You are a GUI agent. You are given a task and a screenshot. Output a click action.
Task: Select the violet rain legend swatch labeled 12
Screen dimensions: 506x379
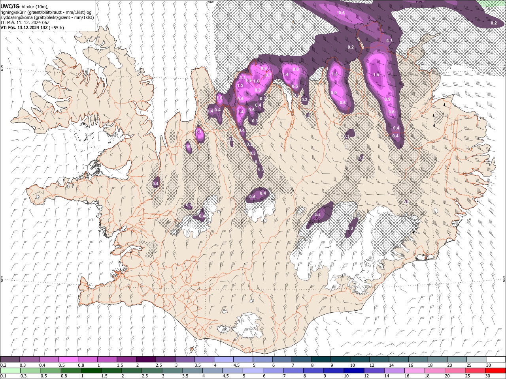[x=374, y=370]
